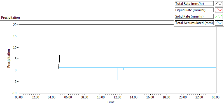
Task: Click the Liquid Rate red plot icon
Action: tap(219, 10)
